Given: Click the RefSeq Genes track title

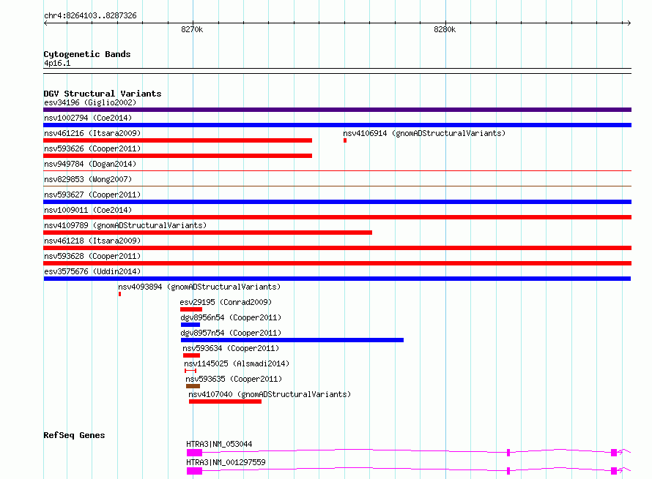Looking at the screenshot, I should tap(74, 435).
